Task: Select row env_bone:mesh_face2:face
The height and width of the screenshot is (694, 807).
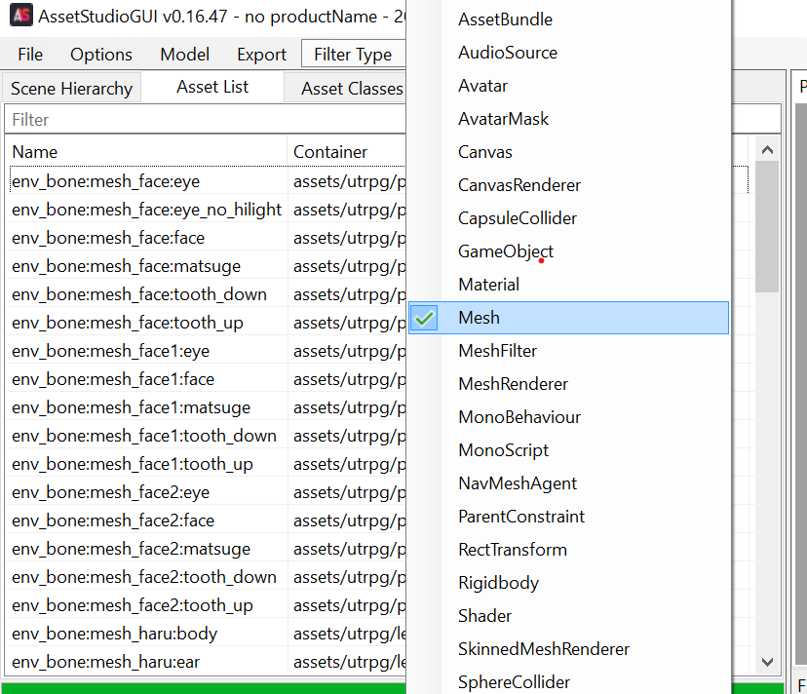Action: (206, 520)
